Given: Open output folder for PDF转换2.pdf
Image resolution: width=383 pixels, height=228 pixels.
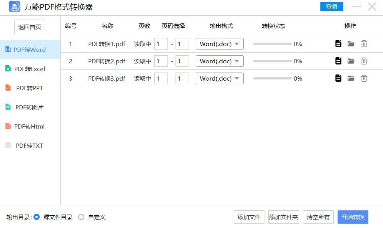Looking at the screenshot, I should [351, 61].
